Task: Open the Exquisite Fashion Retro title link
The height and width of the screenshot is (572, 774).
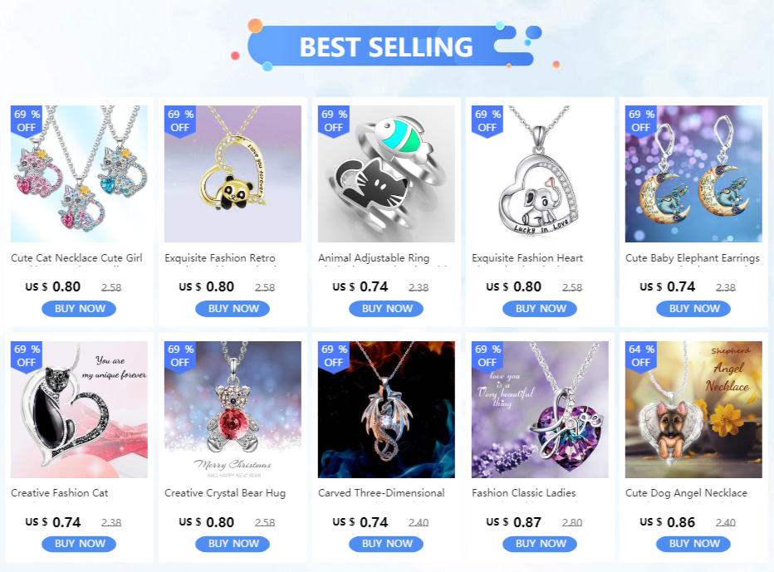Action: 220,258
